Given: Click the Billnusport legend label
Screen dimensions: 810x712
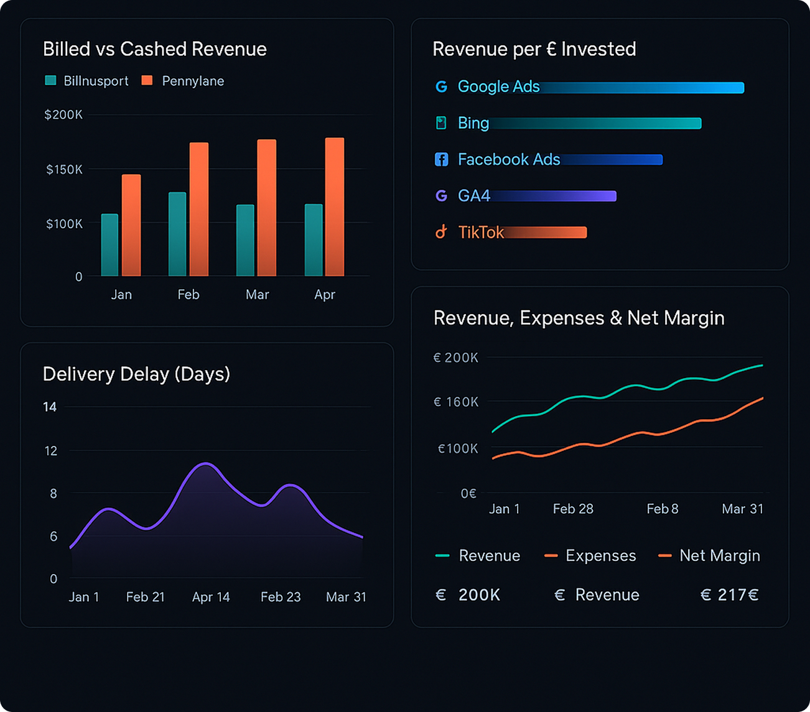Looking at the screenshot, I should tap(96, 81).
